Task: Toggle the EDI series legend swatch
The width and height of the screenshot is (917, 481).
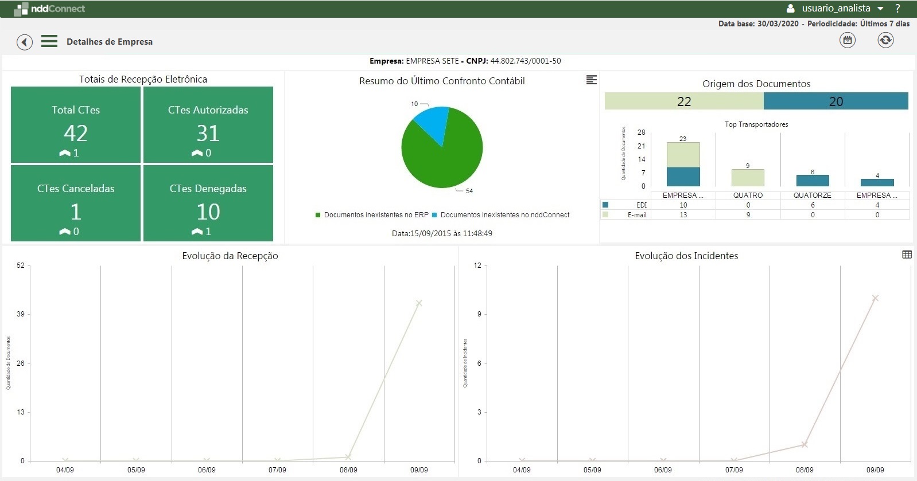Action: (605, 205)
